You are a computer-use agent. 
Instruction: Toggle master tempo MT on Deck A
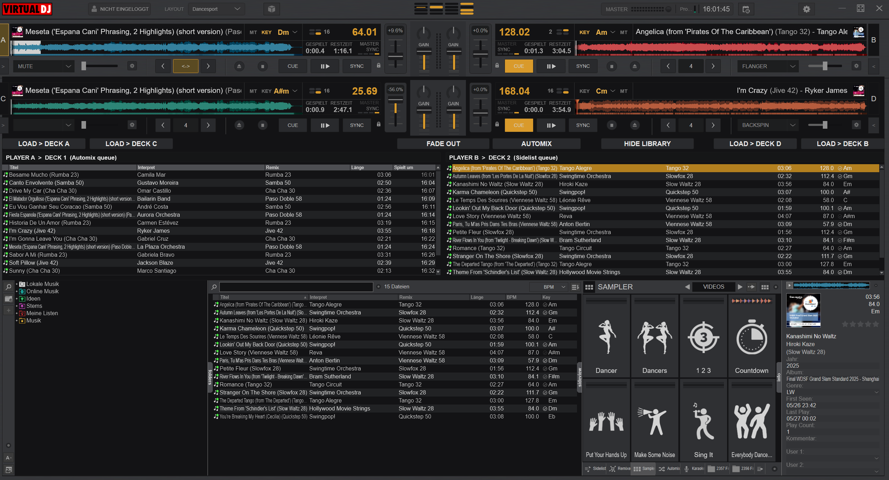(x=253, y=32)
